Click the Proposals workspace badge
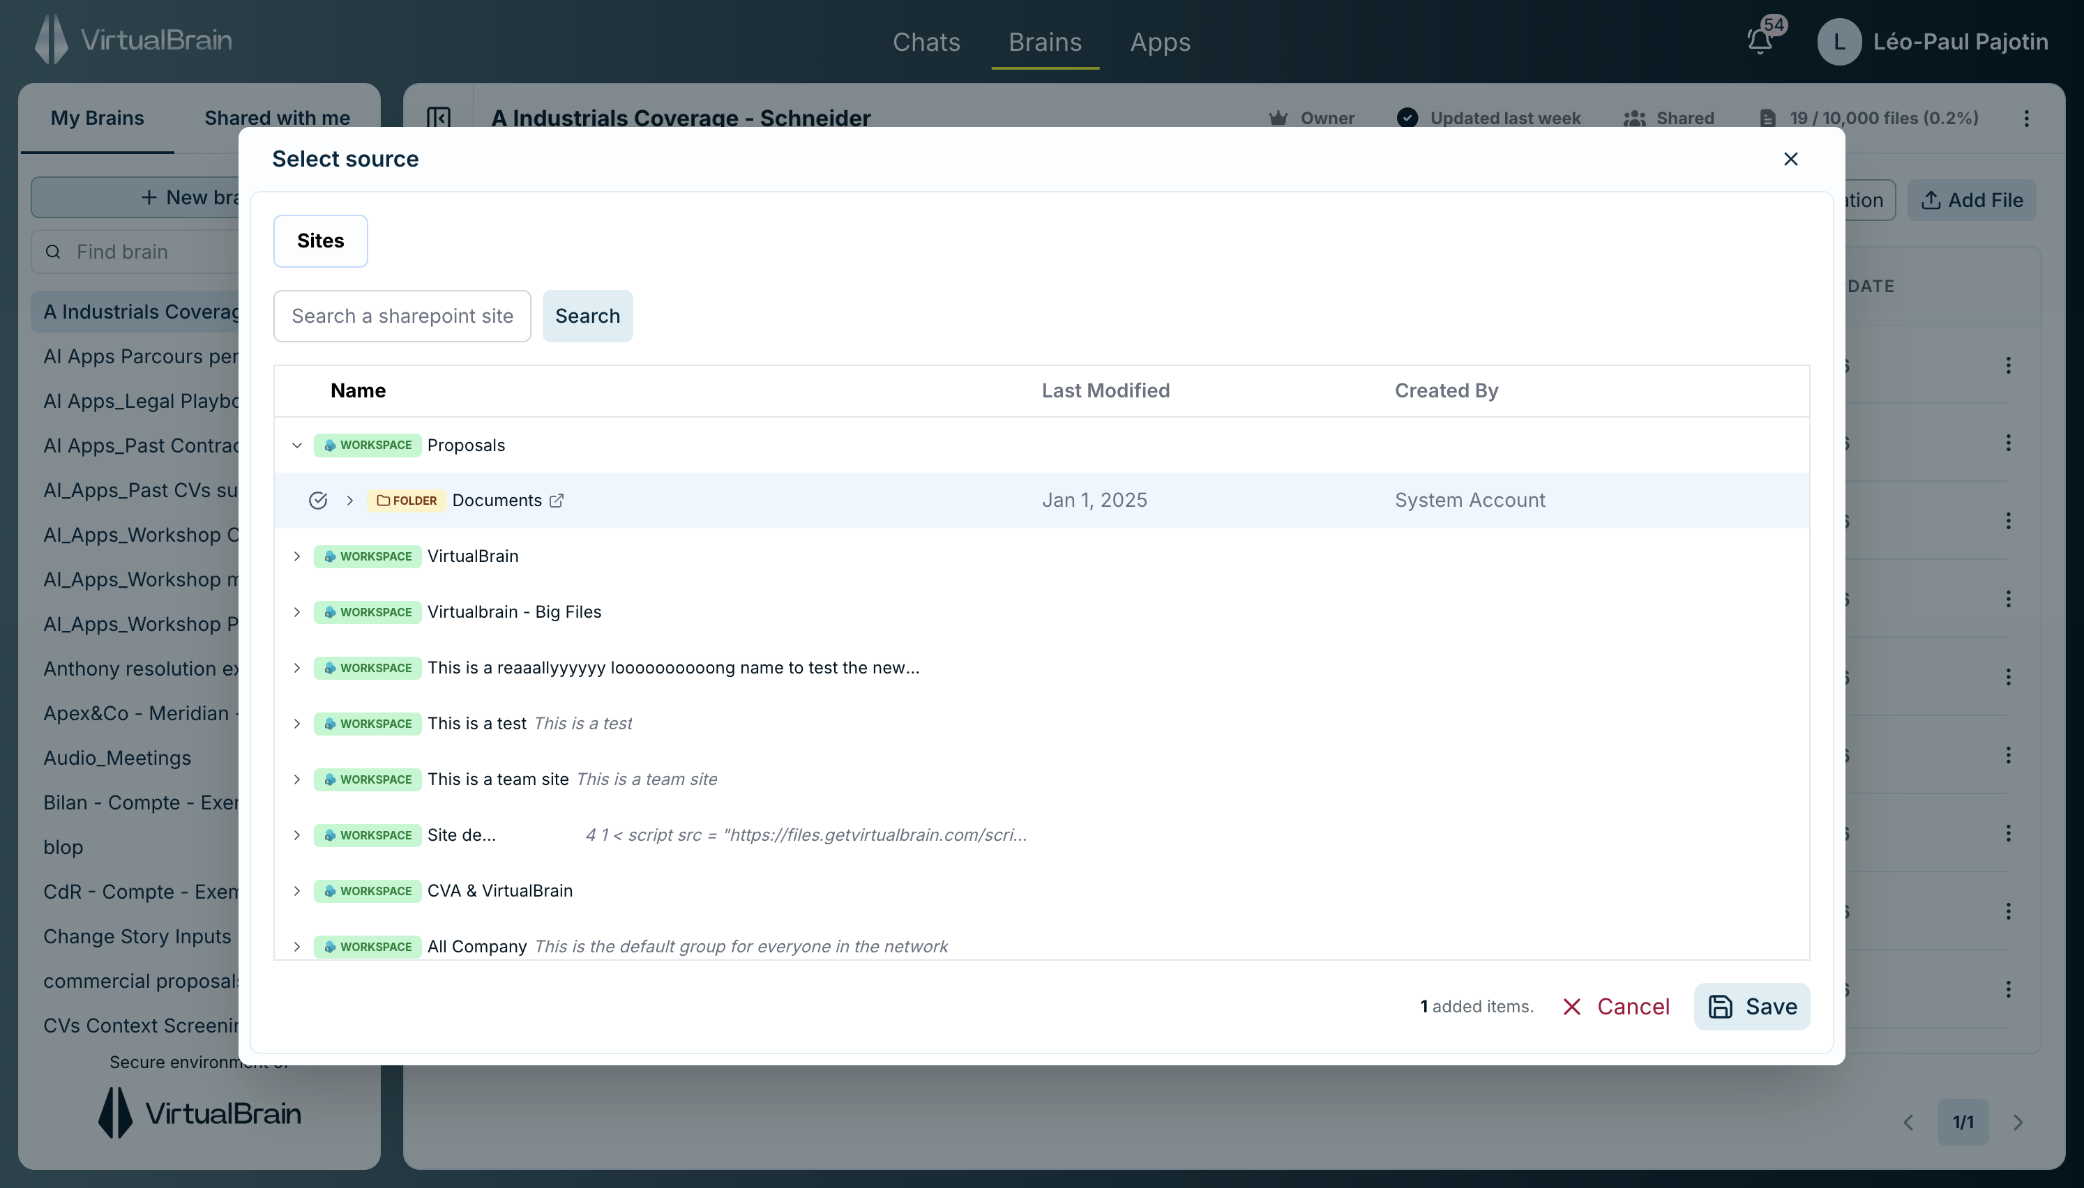This screenshot has height=1188, width=2084. coord(367,445)
